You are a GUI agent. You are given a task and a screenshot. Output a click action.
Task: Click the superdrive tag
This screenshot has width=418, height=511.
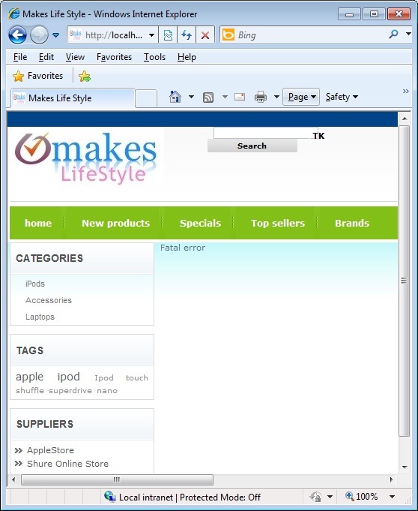tap(70, 390)
